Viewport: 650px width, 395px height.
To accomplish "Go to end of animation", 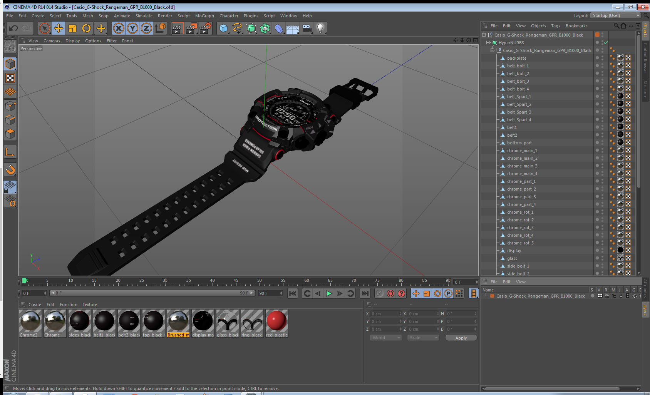I will coord(365,293).
